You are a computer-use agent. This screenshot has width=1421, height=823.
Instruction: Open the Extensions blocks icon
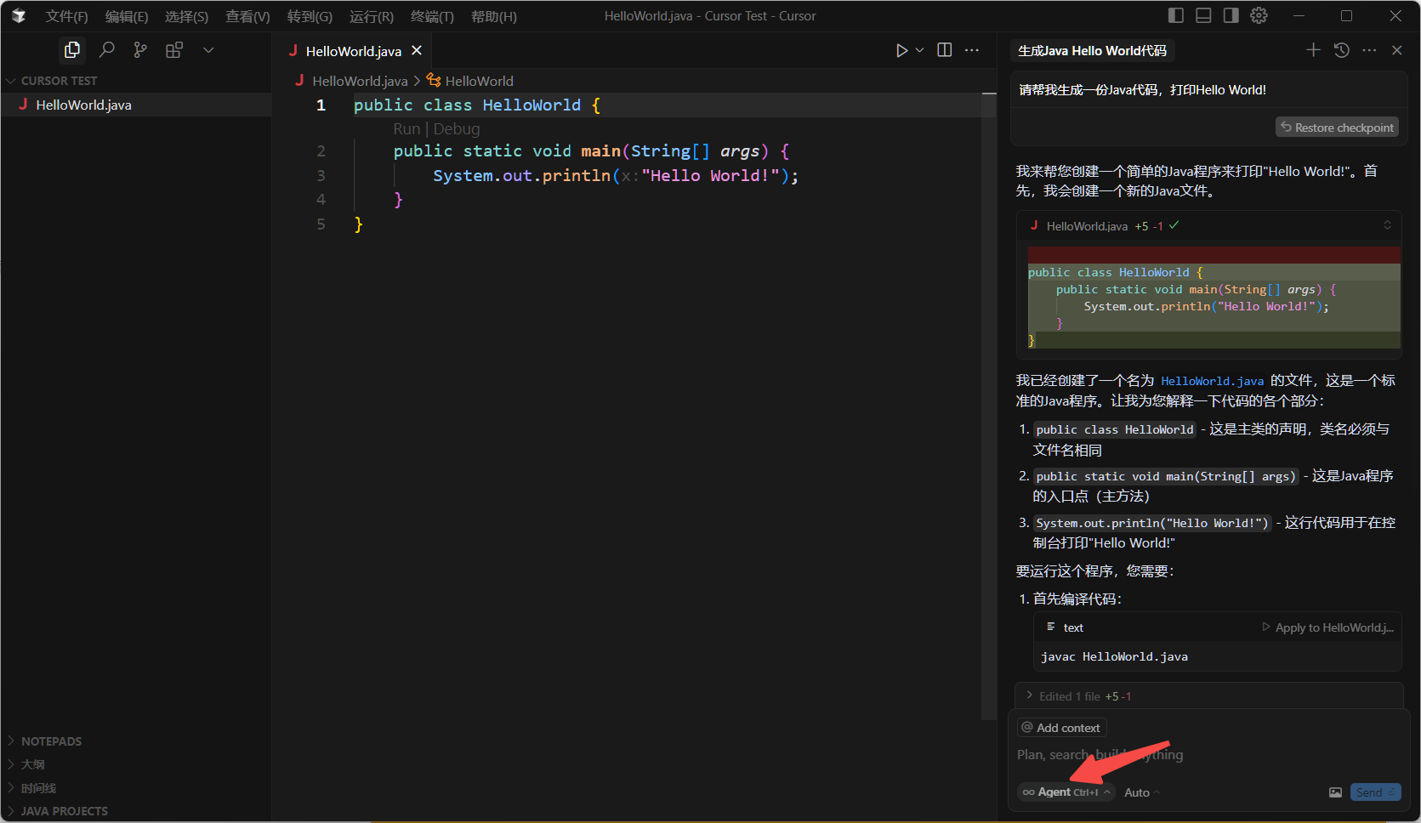pos(174,50)
